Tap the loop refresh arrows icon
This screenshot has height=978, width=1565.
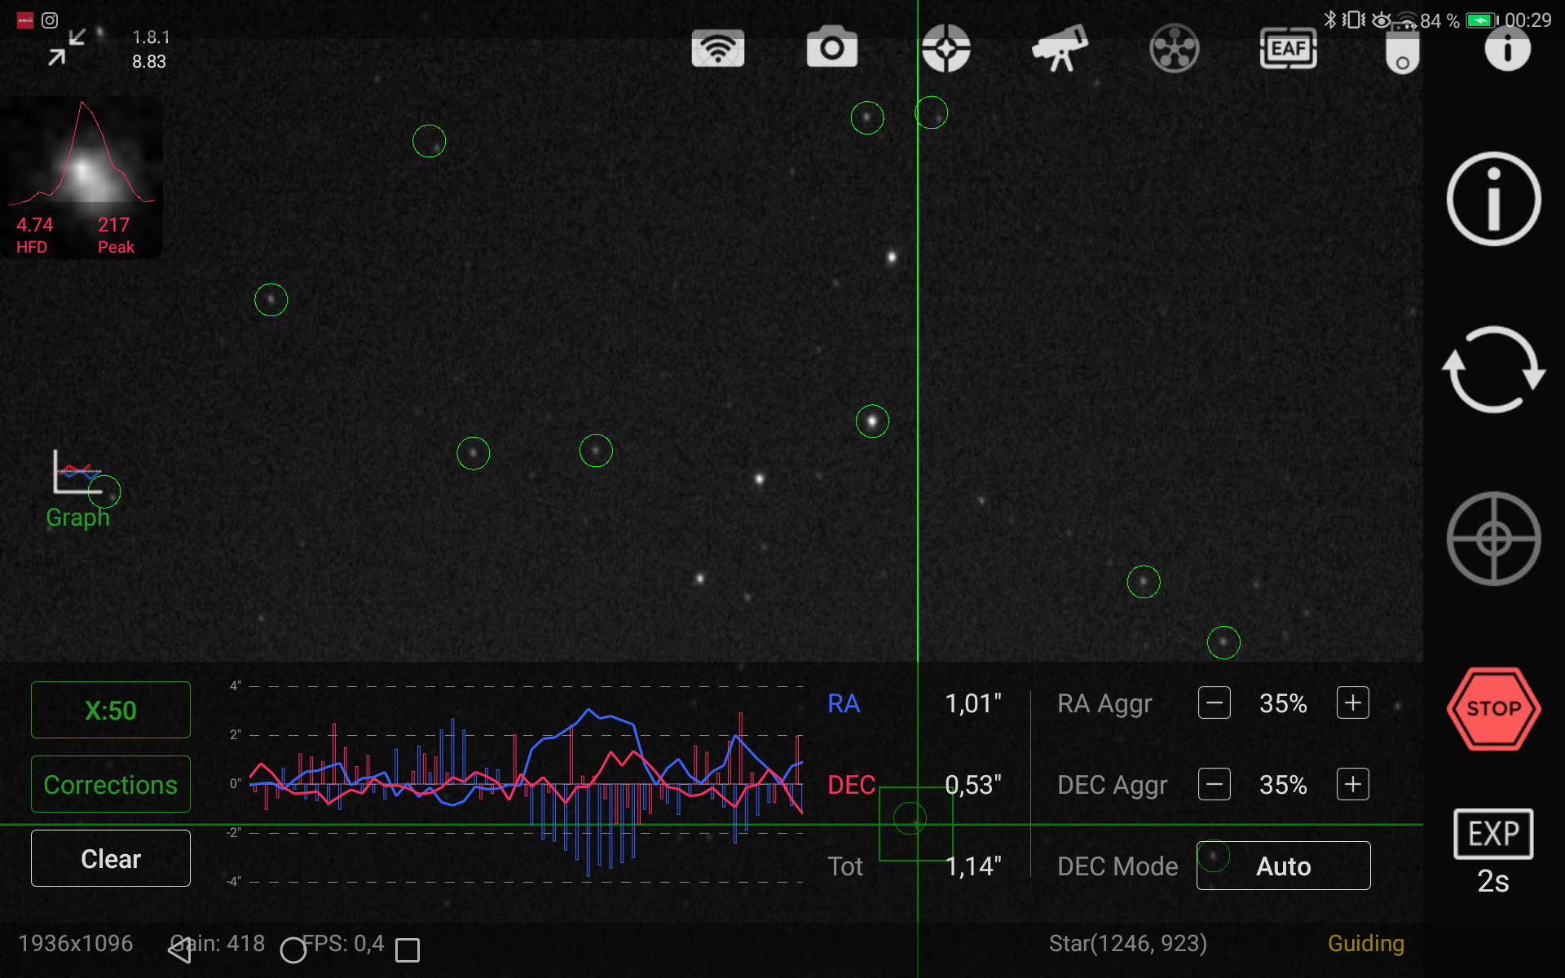[1493, 369]
